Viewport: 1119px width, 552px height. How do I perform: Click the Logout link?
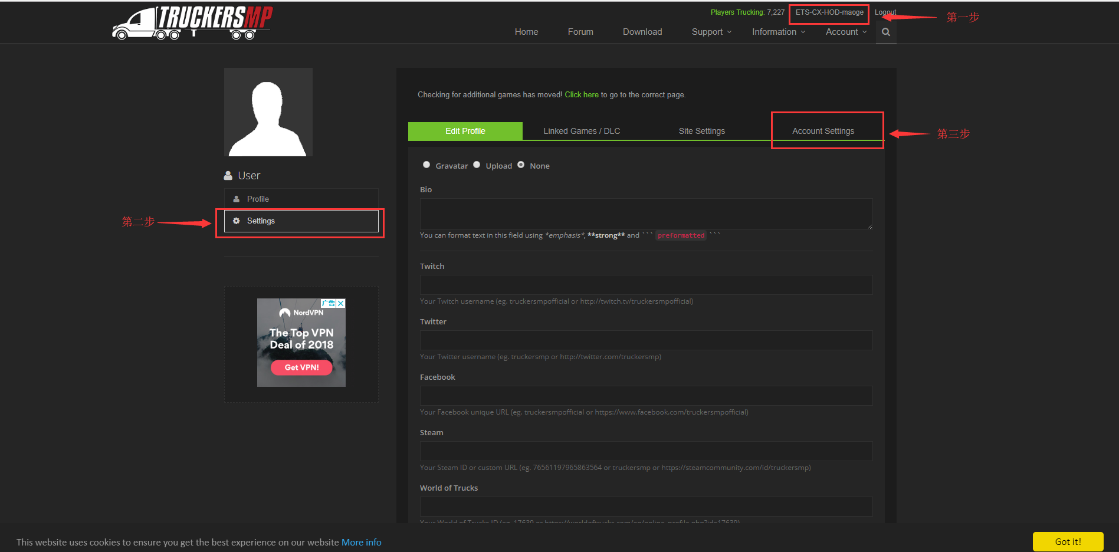tap(885, 12)
